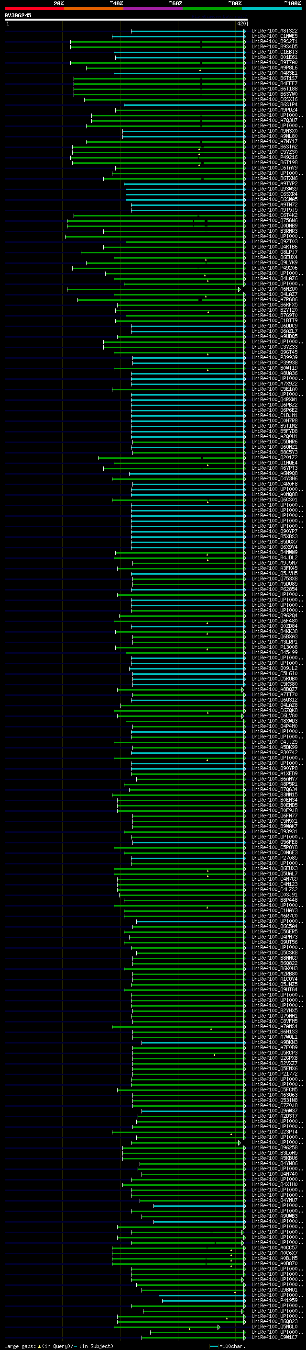Image resolution: width=306 pixels, height=1350 pixels.
Task: Select hit label UniRef100_A1XED9
Action: 274,774
